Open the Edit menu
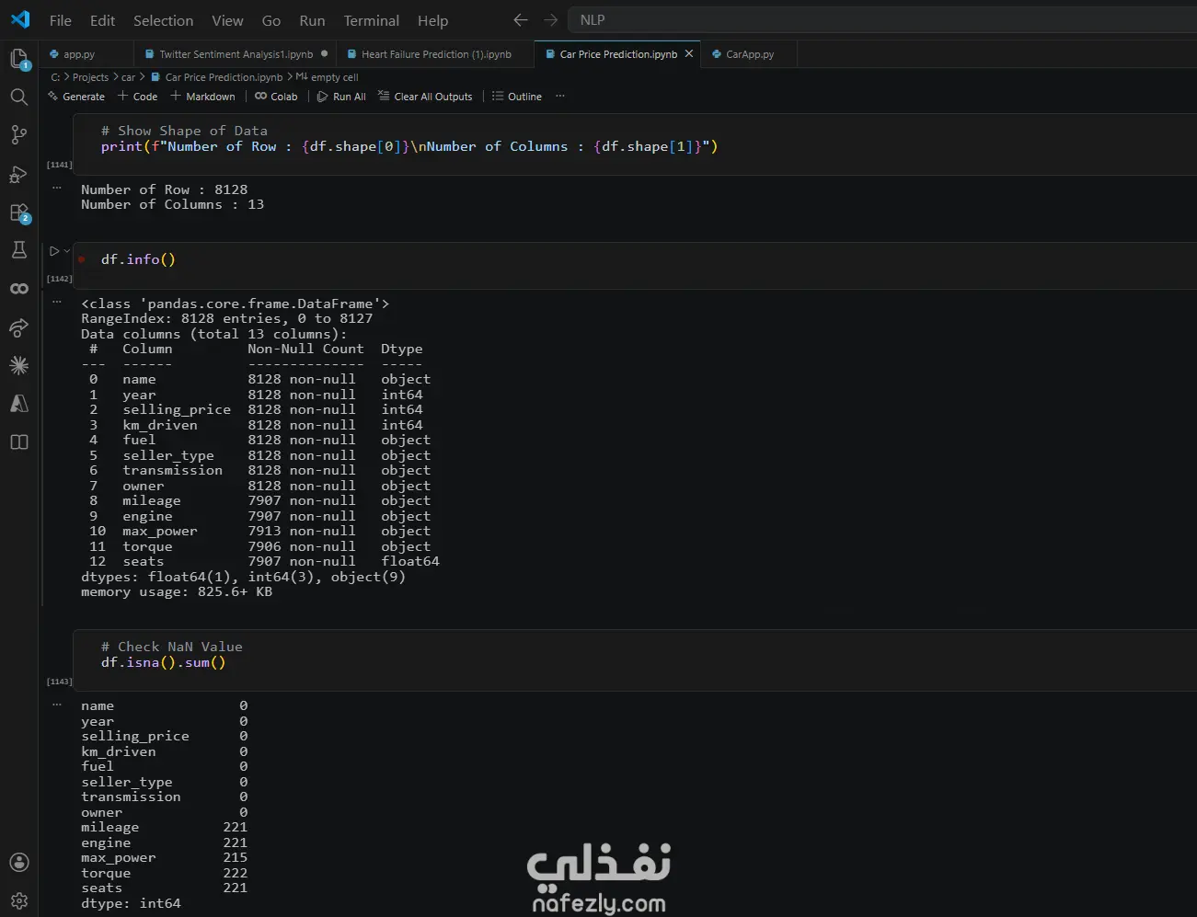Image resolution: width=1197 pixels, height=917 pixels. pos(102,20)
